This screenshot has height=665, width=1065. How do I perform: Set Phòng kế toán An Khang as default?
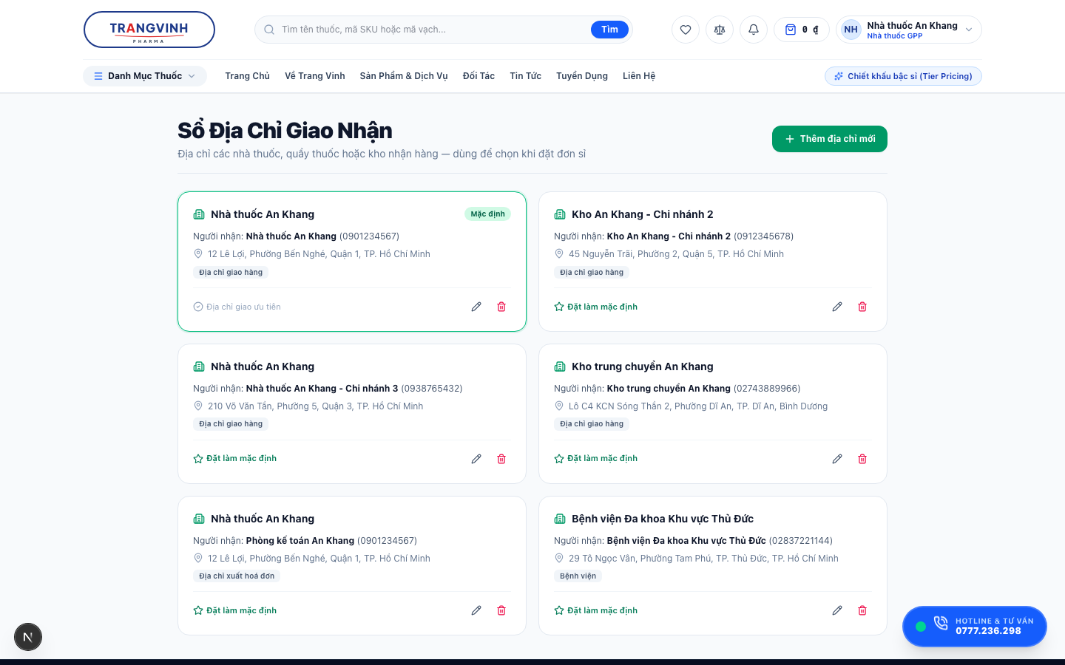click(235, 610)
